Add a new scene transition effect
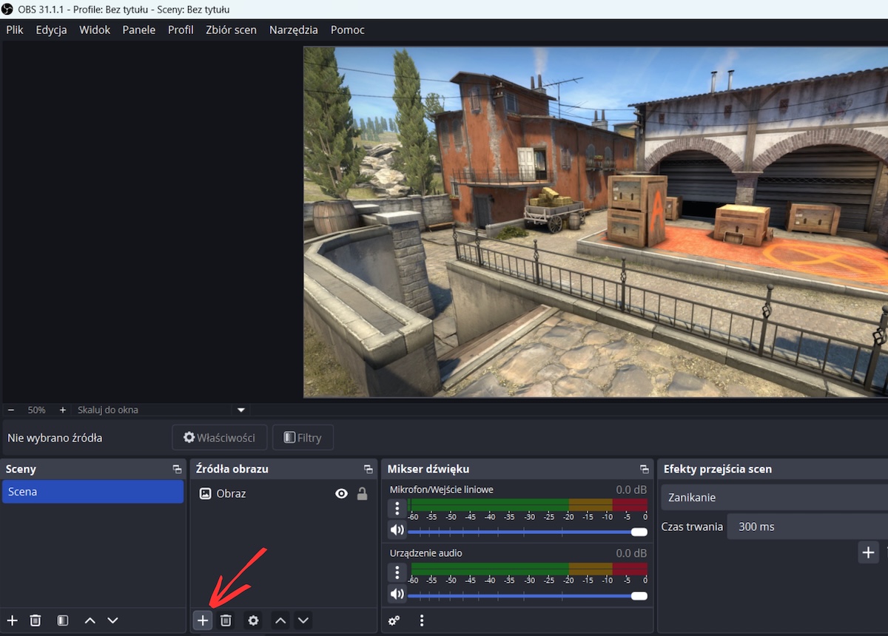The width and height of the screenshot is (888, 636). (868, 552)
